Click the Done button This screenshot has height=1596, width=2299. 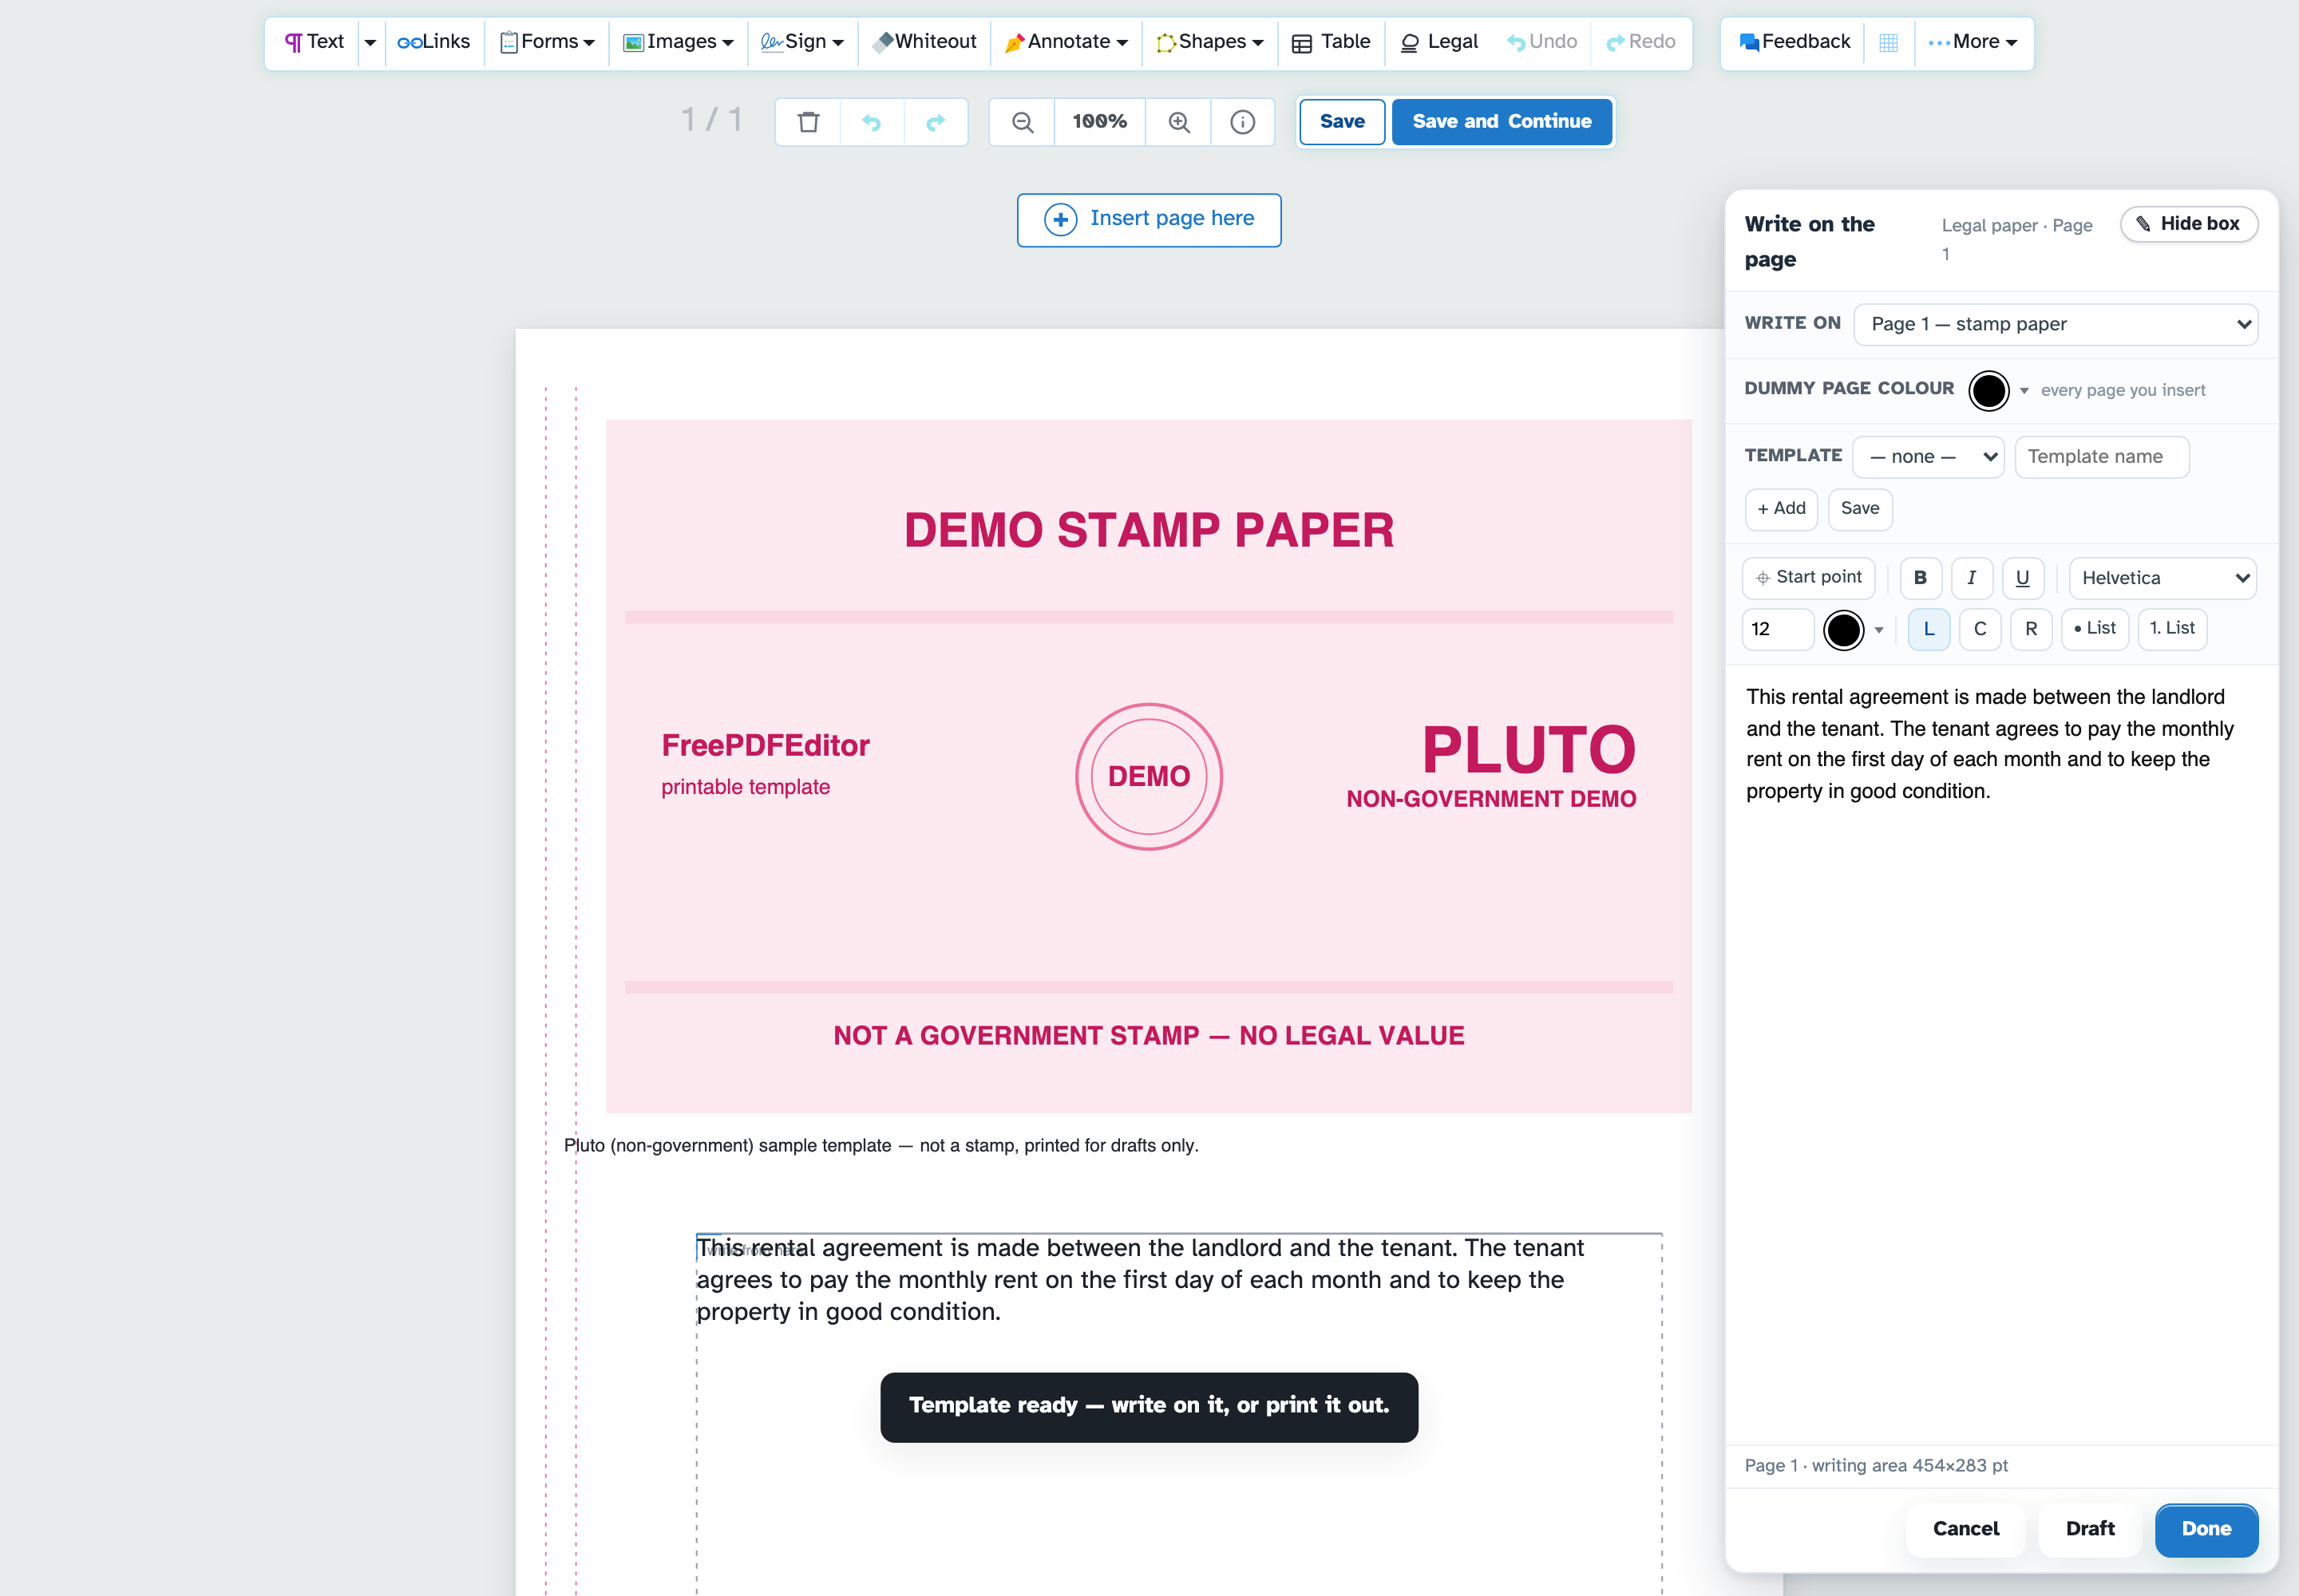click(2206, 1529)
